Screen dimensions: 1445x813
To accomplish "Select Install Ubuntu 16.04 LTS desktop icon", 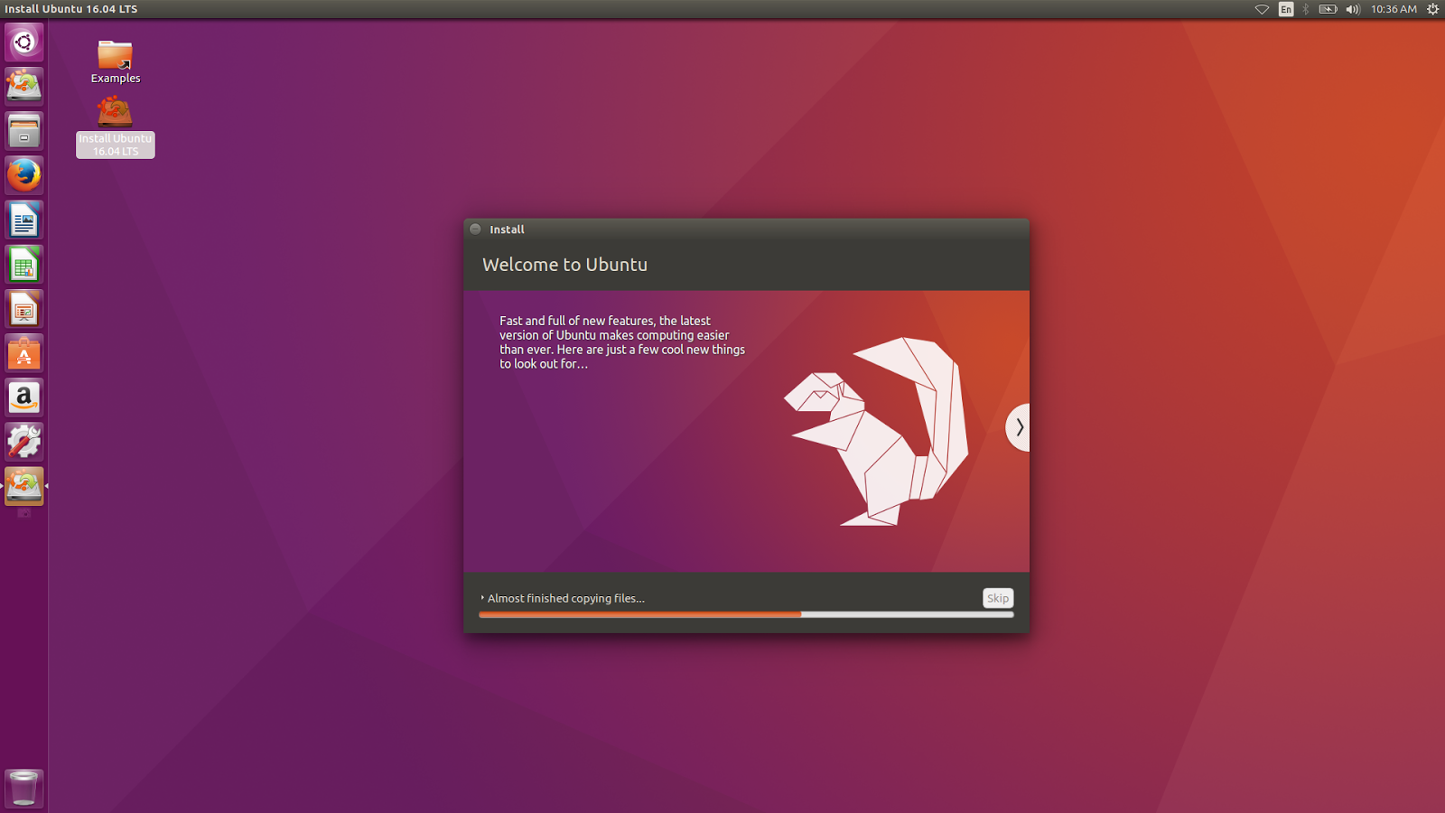I will [x=116, y=127].
